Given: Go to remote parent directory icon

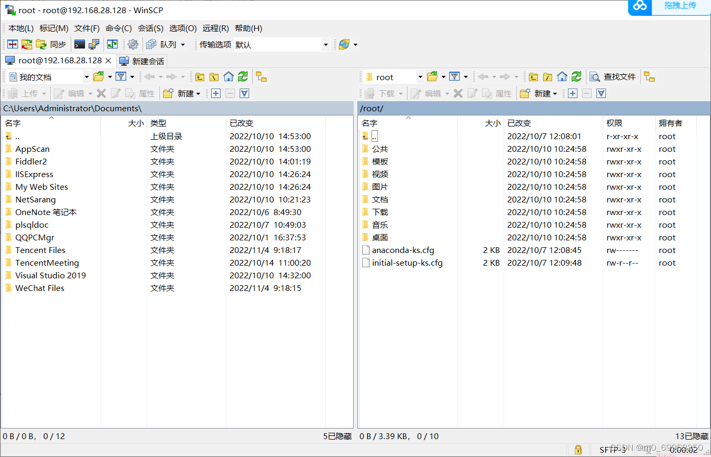Looking at the screenshot, I should pos(533,77).
